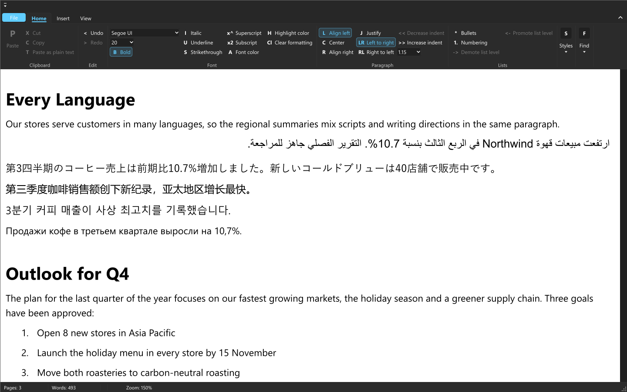Choose Paste as plain text
Image resolution: width=627 pixels, height=392 pixels.
[x=49, y=52]
